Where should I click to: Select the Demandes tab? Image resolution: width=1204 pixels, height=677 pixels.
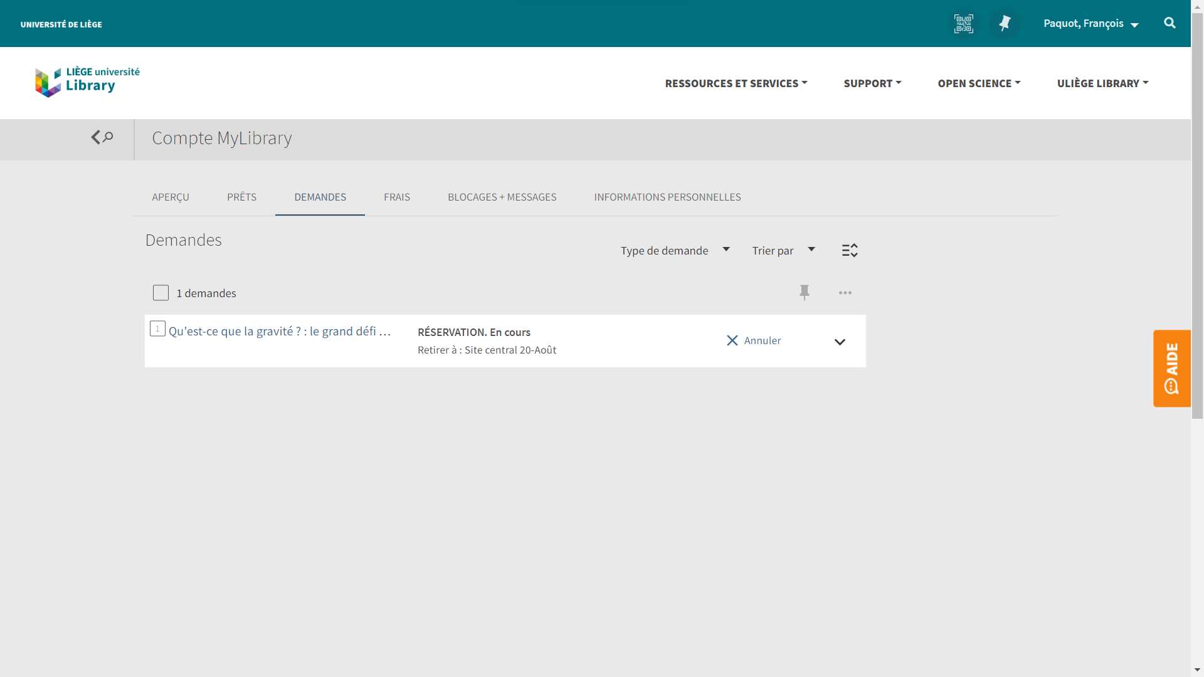[320, 197]
